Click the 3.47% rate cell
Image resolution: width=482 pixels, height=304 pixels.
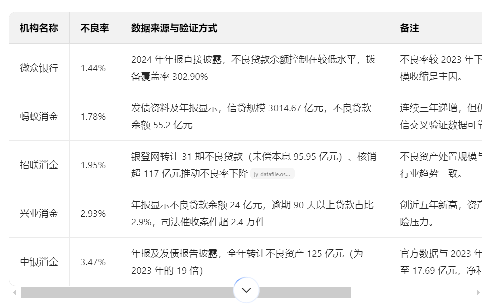tap(93, 262)
